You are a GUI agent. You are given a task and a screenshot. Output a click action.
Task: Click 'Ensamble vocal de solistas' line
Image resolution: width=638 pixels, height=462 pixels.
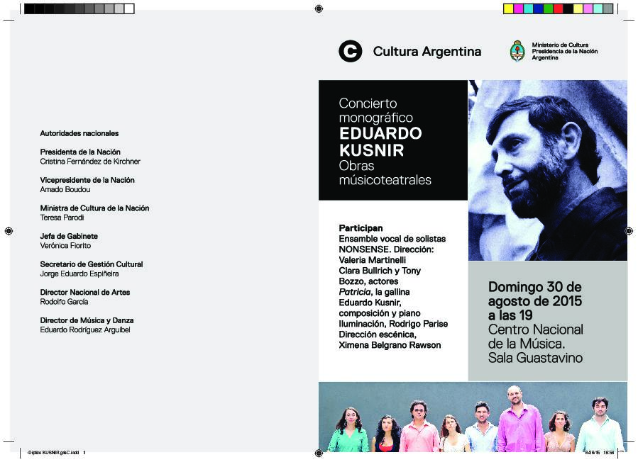pos(392,239)
